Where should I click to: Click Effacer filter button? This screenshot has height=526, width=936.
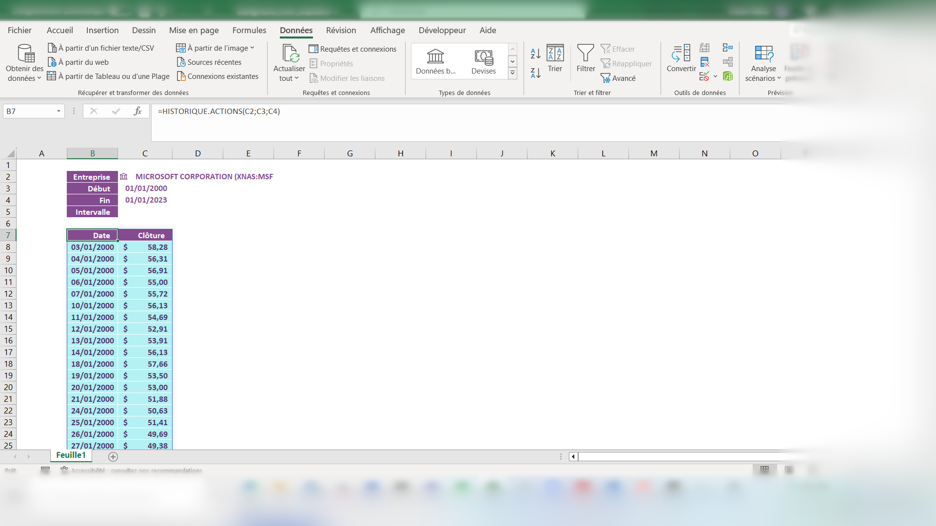click(x=618, y=49)
